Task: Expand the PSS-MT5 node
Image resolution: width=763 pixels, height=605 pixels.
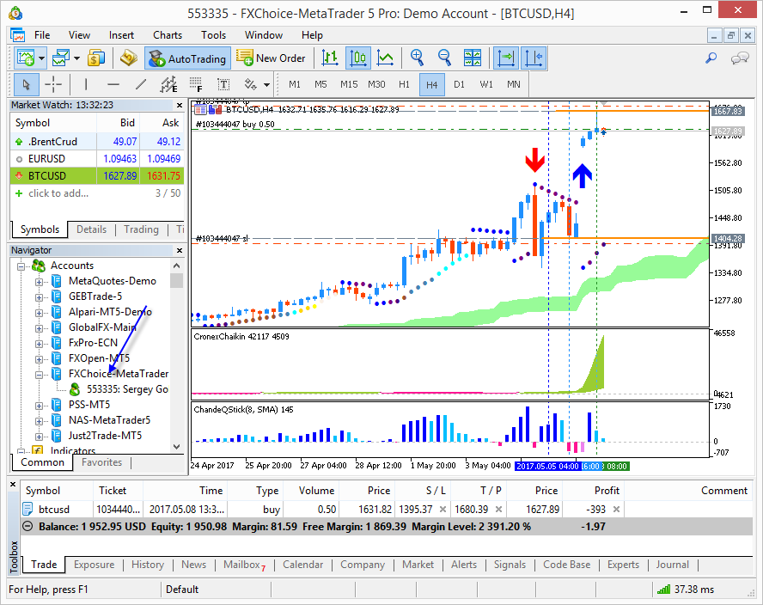Action: [x=39, y=406]
